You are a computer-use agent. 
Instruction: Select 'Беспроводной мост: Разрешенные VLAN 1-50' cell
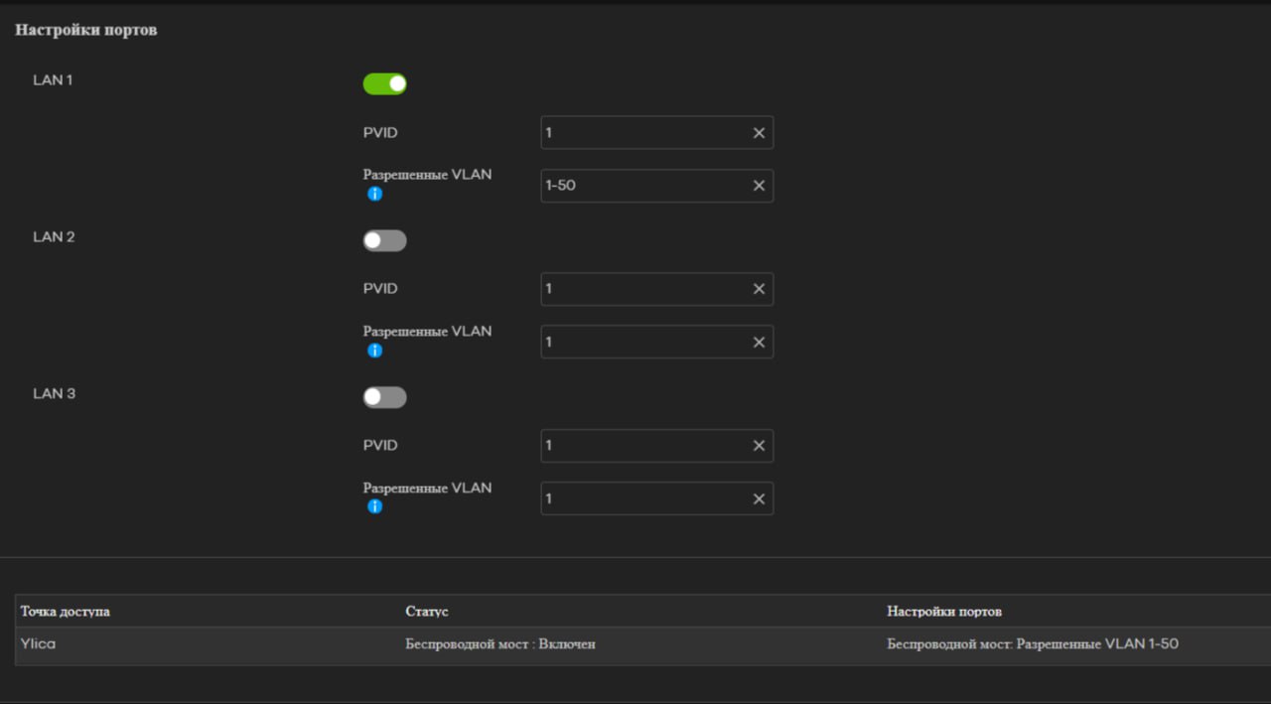1075,644
